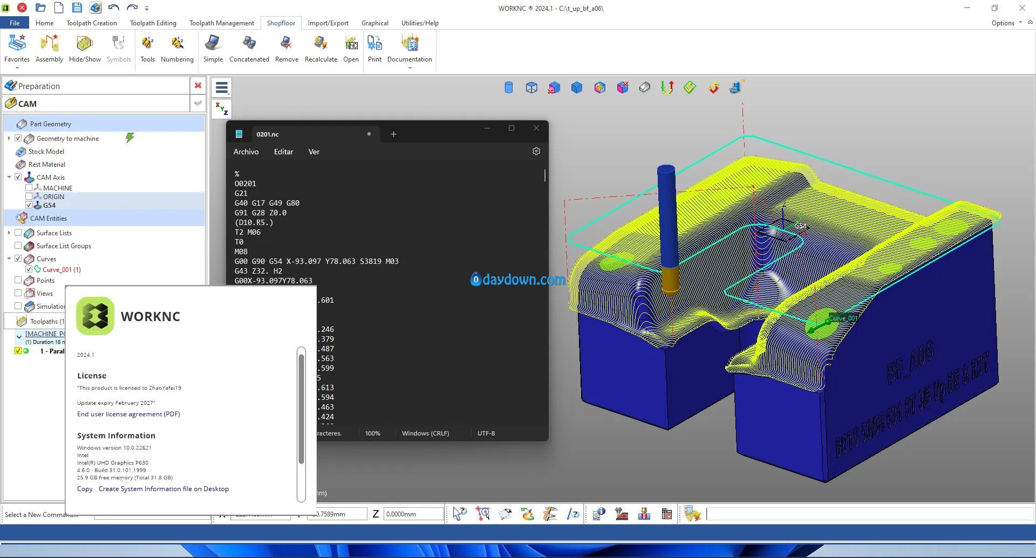Screen dimensions: 1036x558
Task: Enable the Surface List Groups checkbox
Action: pos(18,246)
